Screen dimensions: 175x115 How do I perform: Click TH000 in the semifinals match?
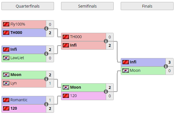pos(76,37)
